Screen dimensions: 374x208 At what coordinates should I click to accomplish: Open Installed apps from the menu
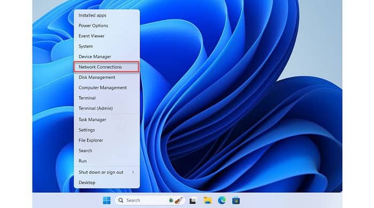click(x=106, y=16)
